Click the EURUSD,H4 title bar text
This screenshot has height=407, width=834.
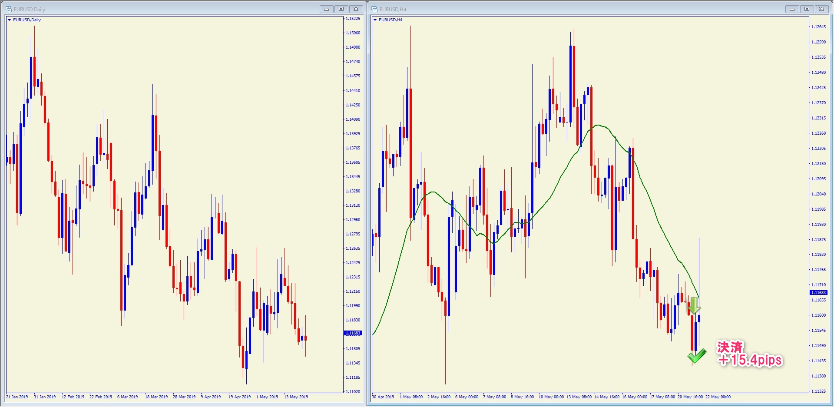393,9
